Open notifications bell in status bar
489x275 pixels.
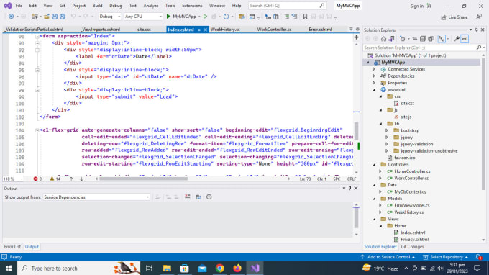478,257
